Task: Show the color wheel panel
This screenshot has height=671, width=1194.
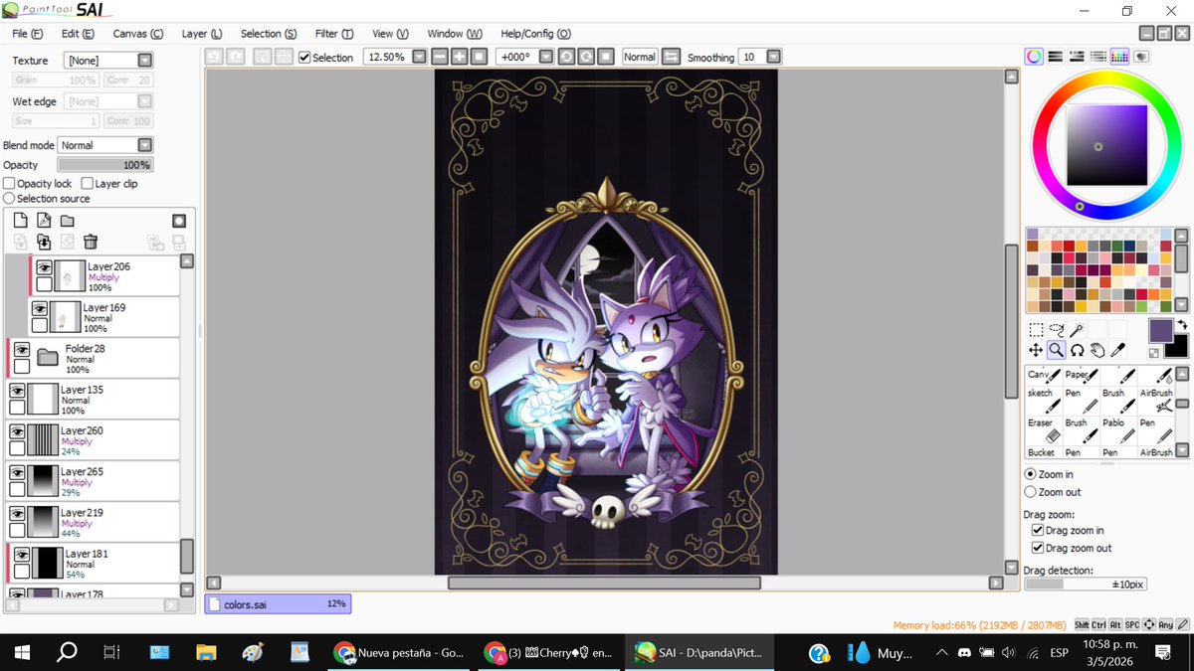Action: tap(1035, 57)
